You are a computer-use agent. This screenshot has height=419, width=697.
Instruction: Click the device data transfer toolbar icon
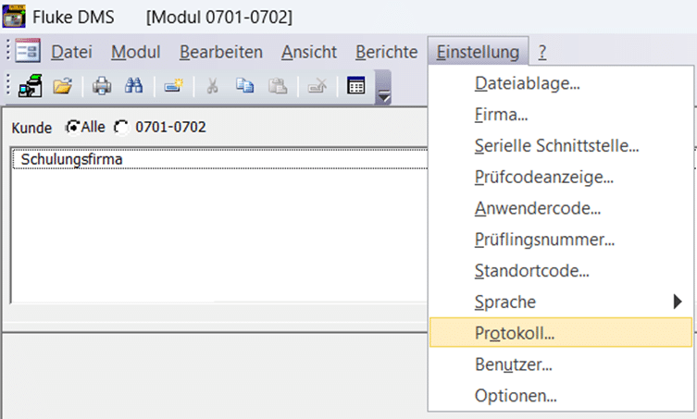[x=30, y=86]
